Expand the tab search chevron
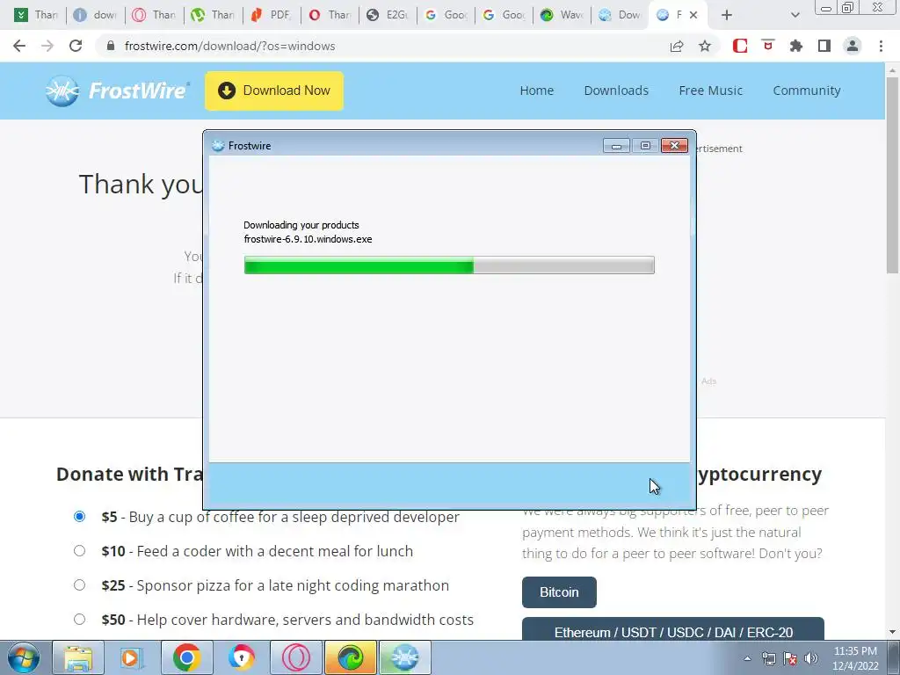 point(795,15)
